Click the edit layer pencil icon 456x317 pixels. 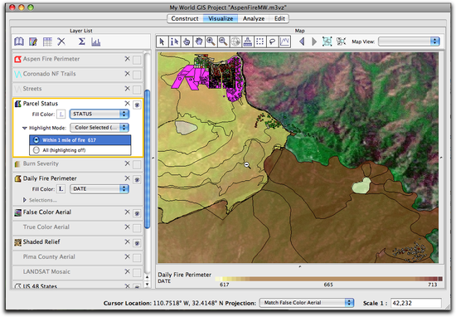pos(33,41)
